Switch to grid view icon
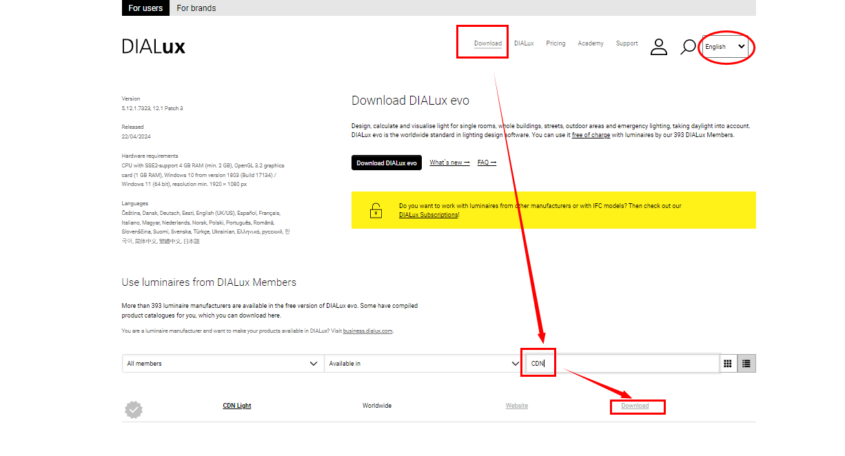Image resolution: width=845 pixels, height=456 pixels. pos(728,363)
